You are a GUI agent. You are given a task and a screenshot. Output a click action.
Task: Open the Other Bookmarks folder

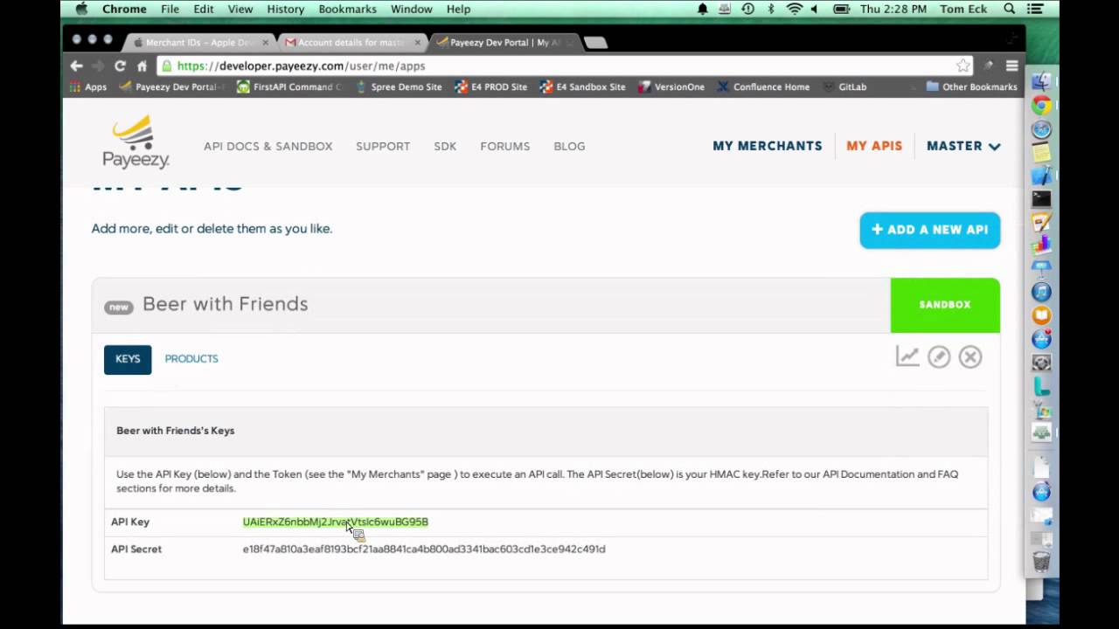click(x=971, y=87)
